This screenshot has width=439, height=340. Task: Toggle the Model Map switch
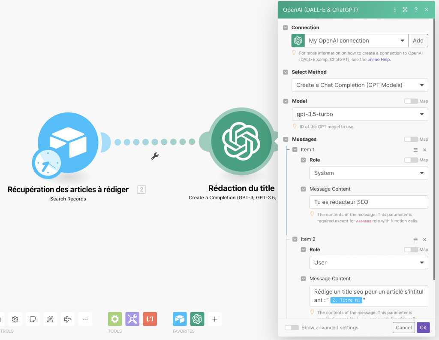(411, 101)
